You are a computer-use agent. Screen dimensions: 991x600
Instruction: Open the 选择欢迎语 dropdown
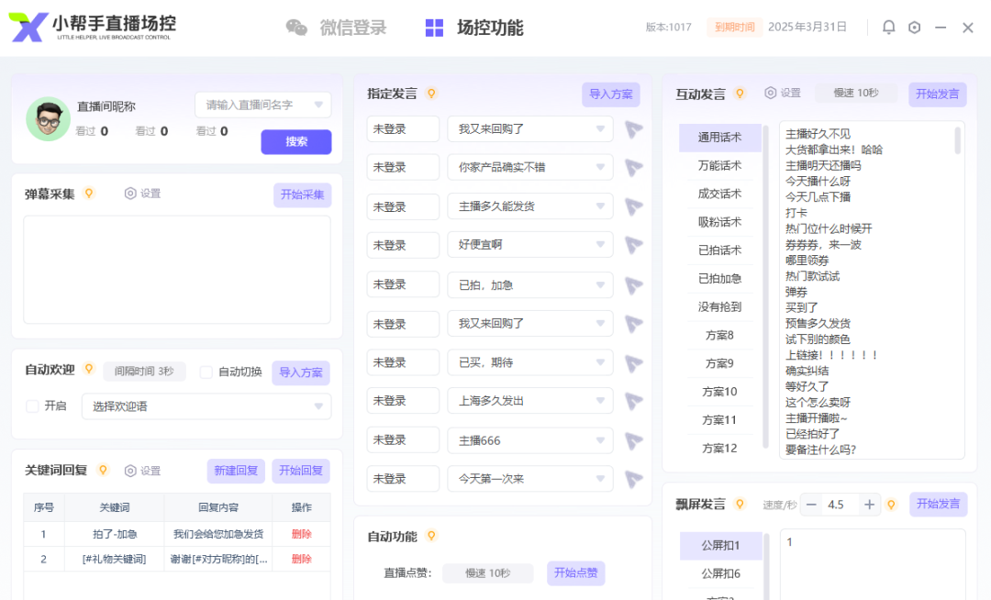pyautogui.click(x=206, y=405)
